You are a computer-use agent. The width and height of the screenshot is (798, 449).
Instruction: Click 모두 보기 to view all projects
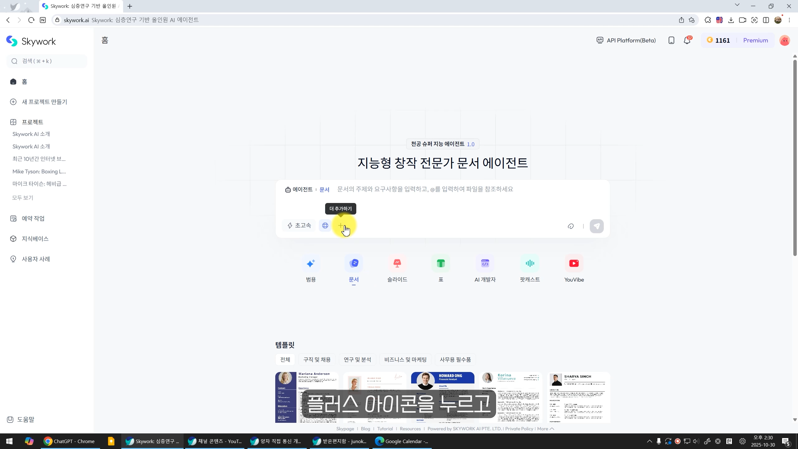(x=22, y=198)
